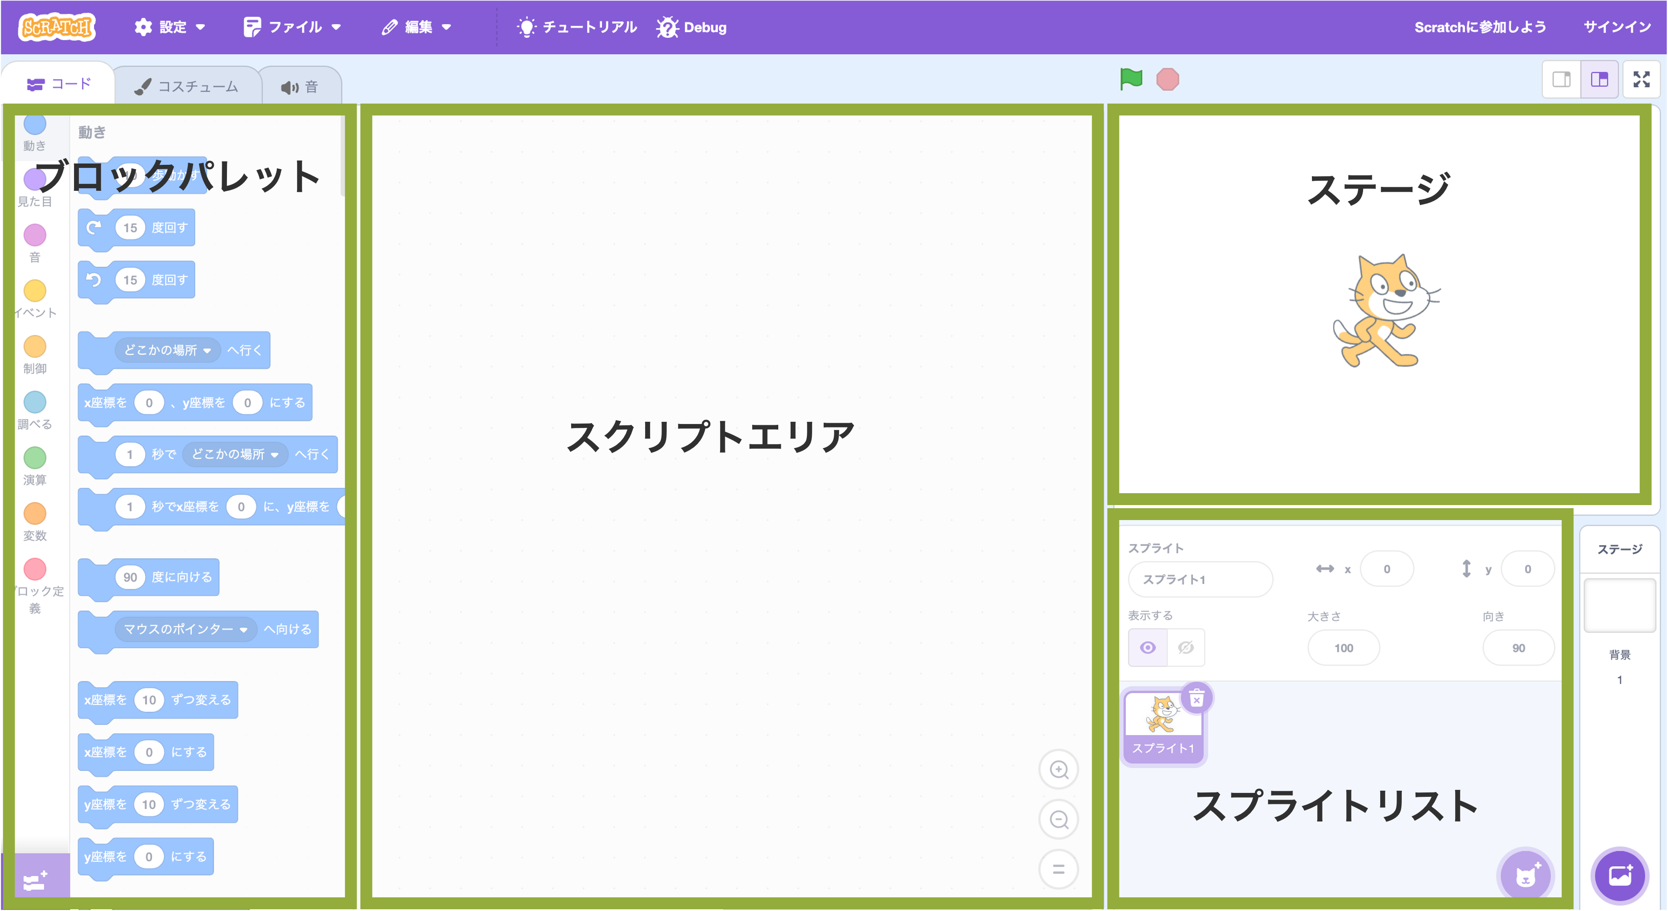
Task: Click the sprite x position field
Action: [1386, 569]
